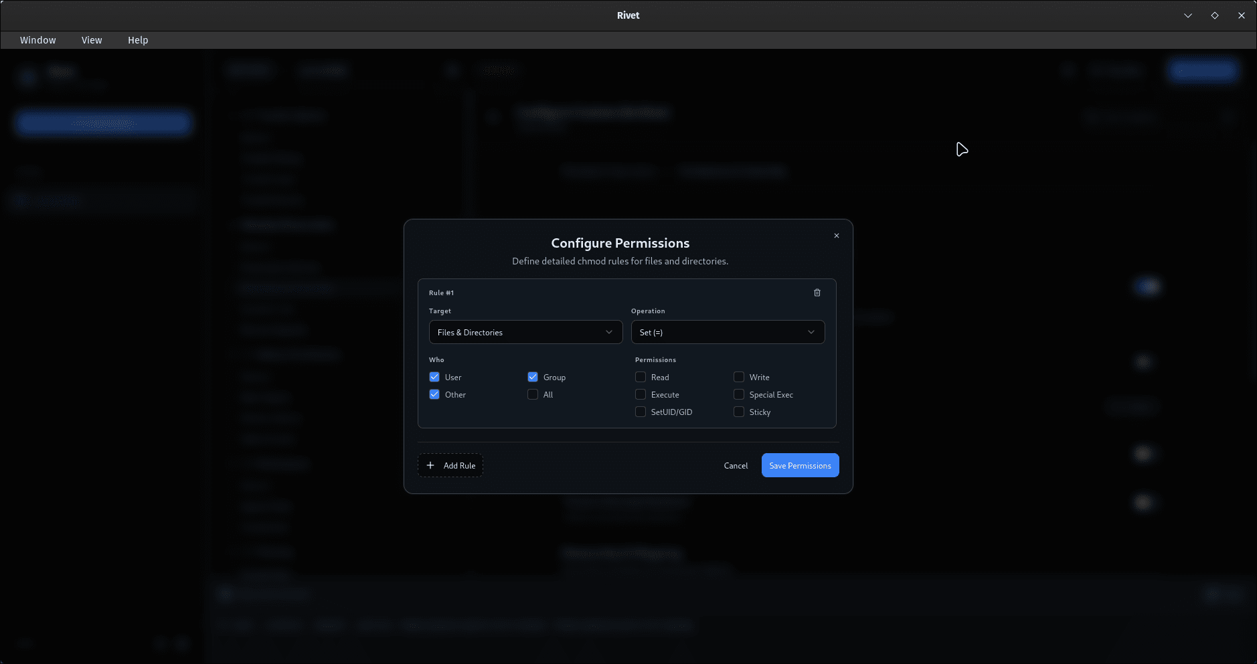The image size is (1257, 664).
Task: Open the View menu
Action: (x=92, y=40)
